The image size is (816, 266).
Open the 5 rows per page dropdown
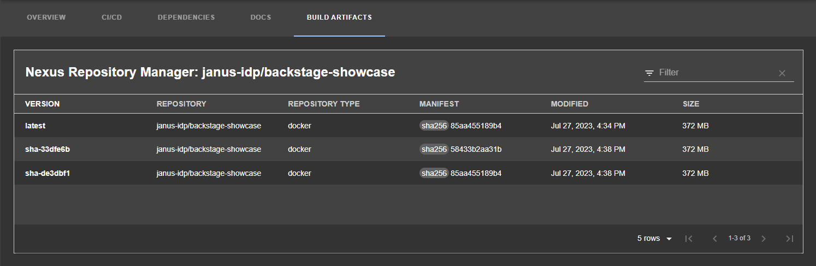(654, 239)
